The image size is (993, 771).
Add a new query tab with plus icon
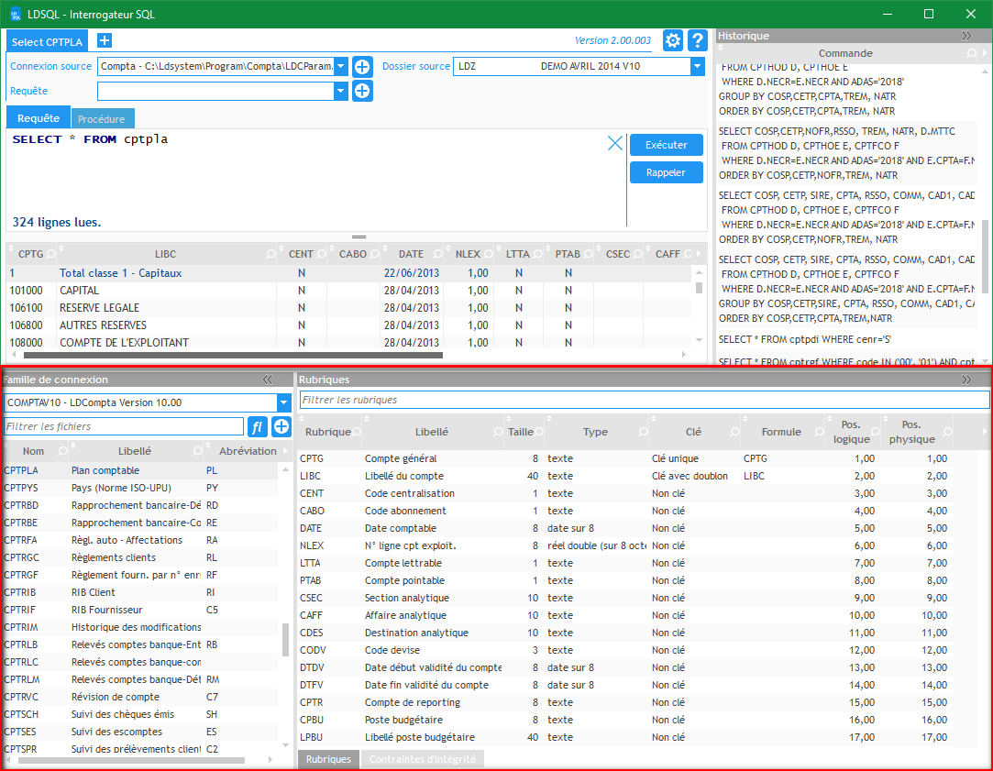click(104, 40)
